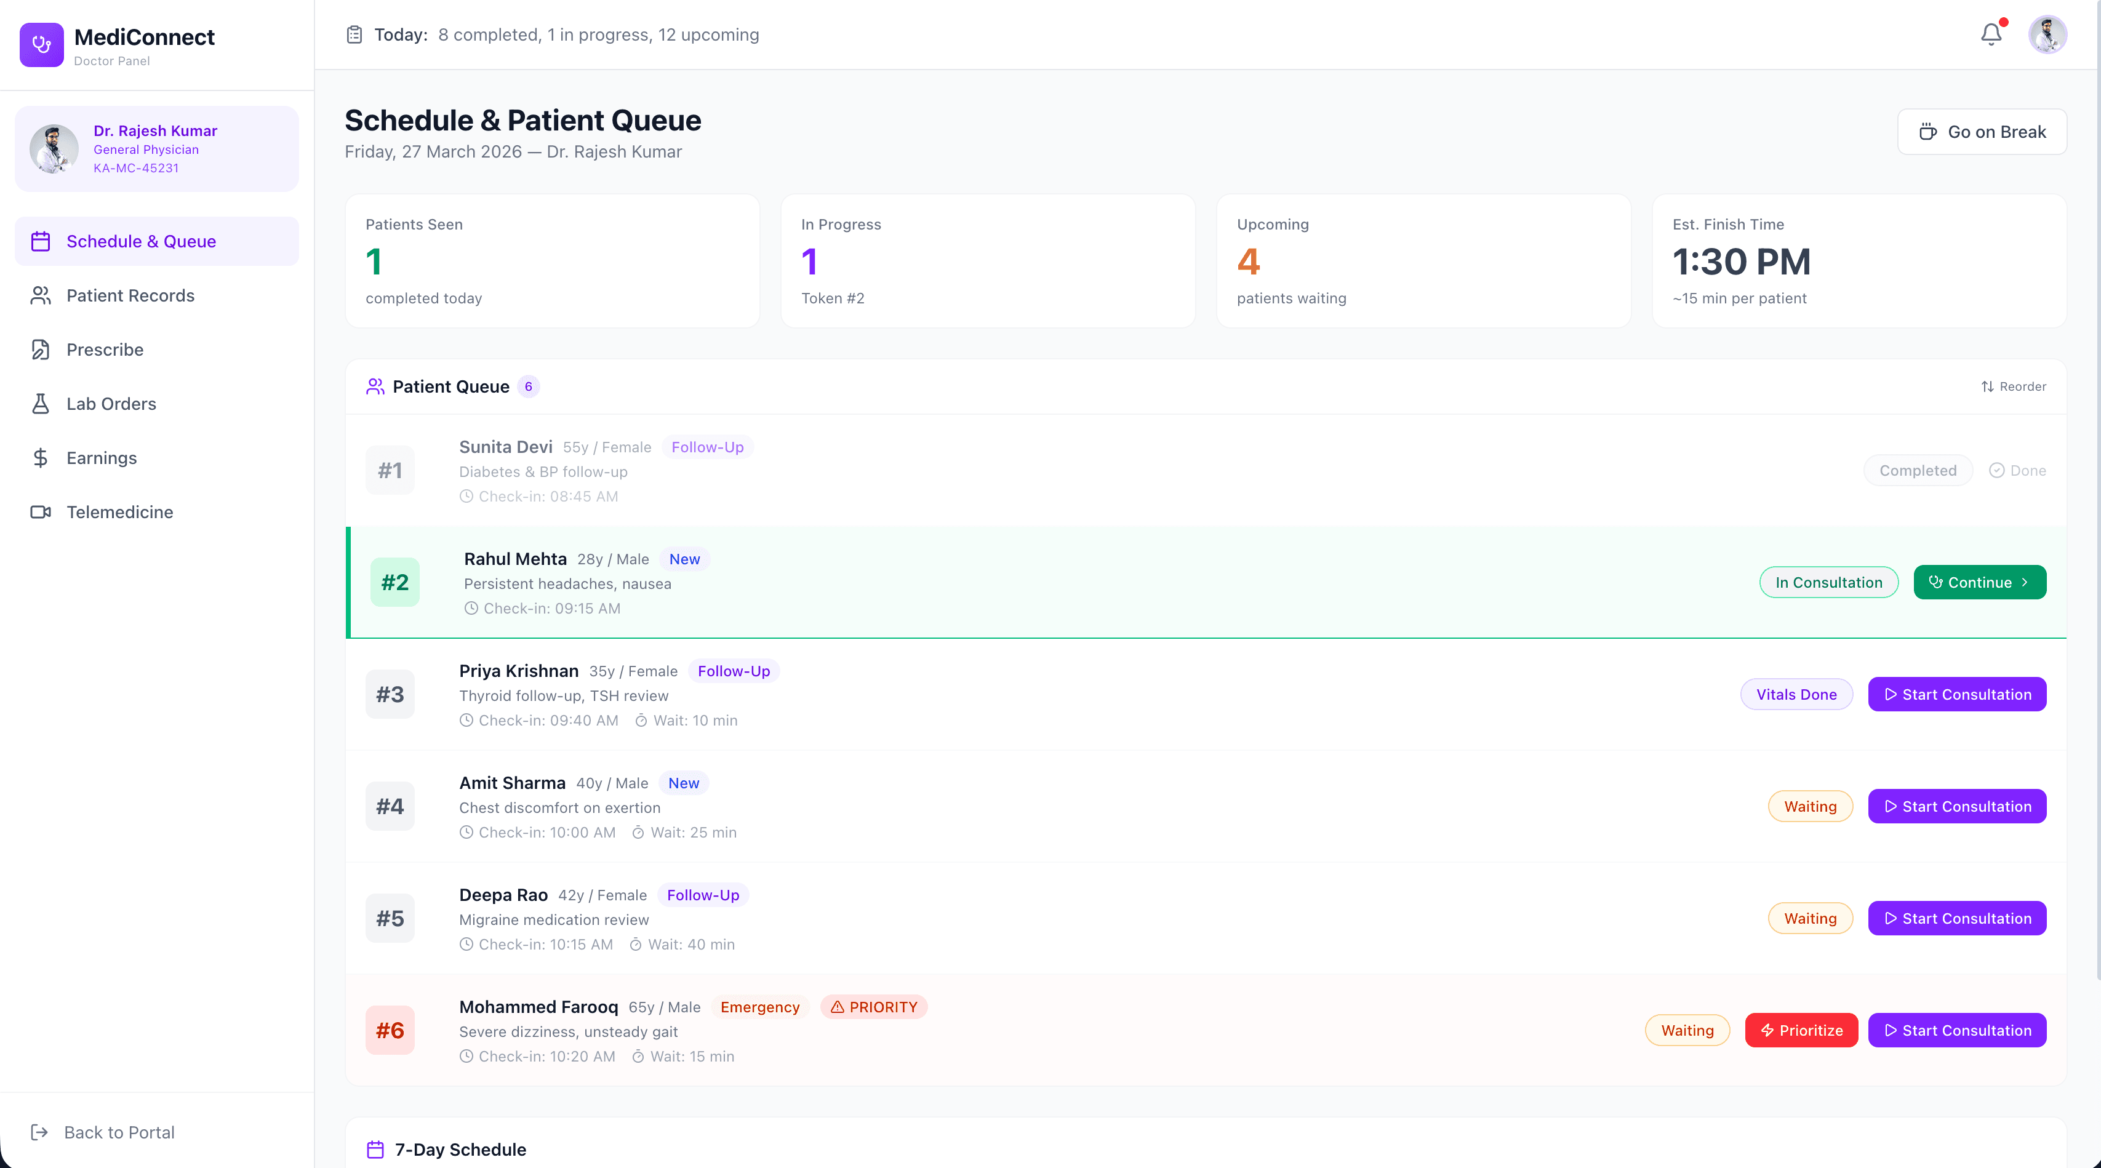Click the Go on Break button
Image resolution: width=2101 pixels, height=1168 pixels.
click(x=1982, y=131)
